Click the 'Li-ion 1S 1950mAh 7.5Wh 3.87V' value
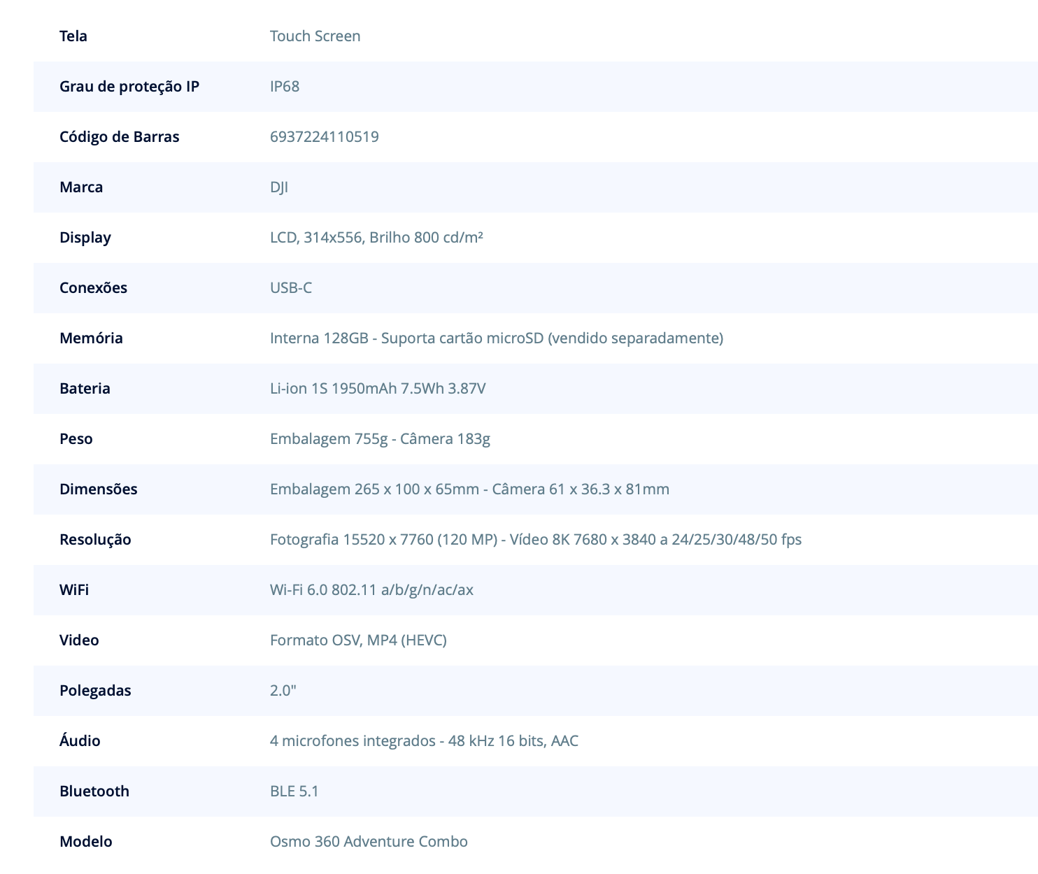 click(x=378, y=389)
